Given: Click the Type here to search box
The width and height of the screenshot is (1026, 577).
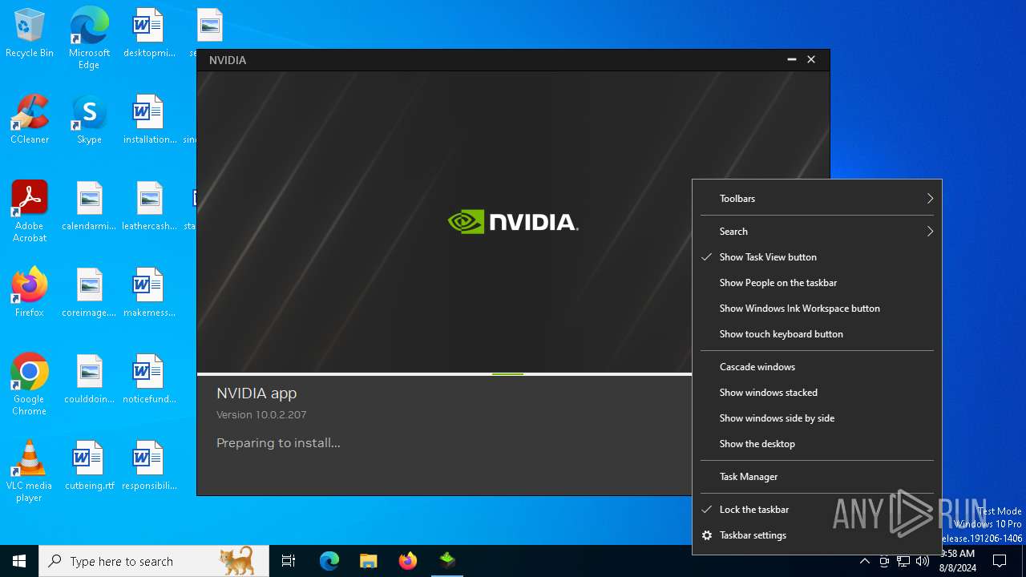Looking at the screenshot, I should click(x=154, y=561).
